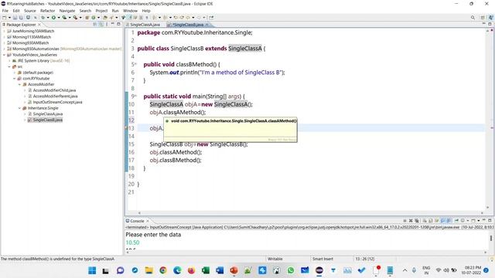
Task: Click the console vertical scrollbar
Action: click(491, 239)
